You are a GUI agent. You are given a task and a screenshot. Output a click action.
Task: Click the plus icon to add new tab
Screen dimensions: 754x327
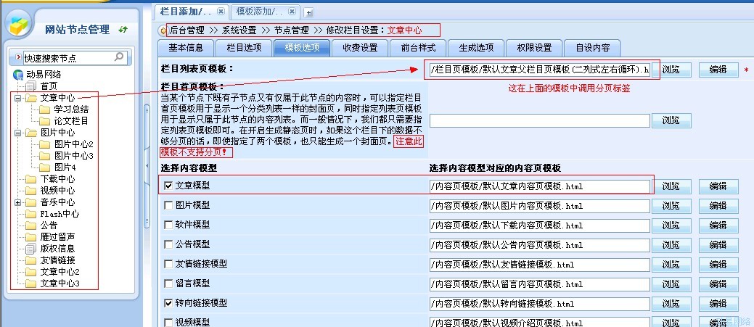click(309, 12)
